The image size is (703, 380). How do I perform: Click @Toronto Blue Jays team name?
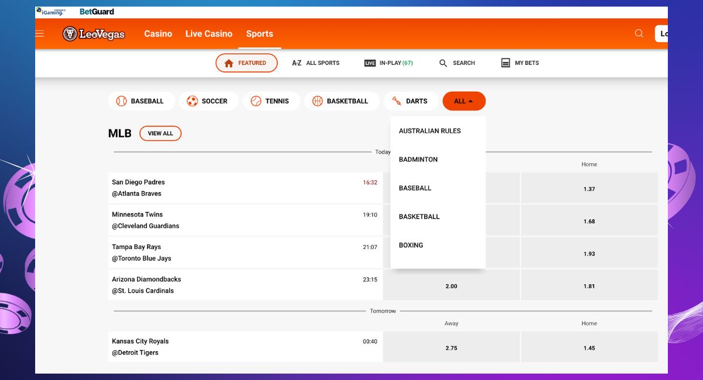click(142, 258)
